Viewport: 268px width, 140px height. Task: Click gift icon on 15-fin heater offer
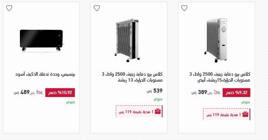point(245,114)
